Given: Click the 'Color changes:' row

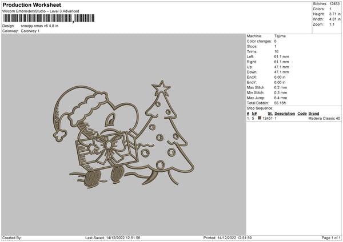Looking at the screenshot, I should (262, 41).
